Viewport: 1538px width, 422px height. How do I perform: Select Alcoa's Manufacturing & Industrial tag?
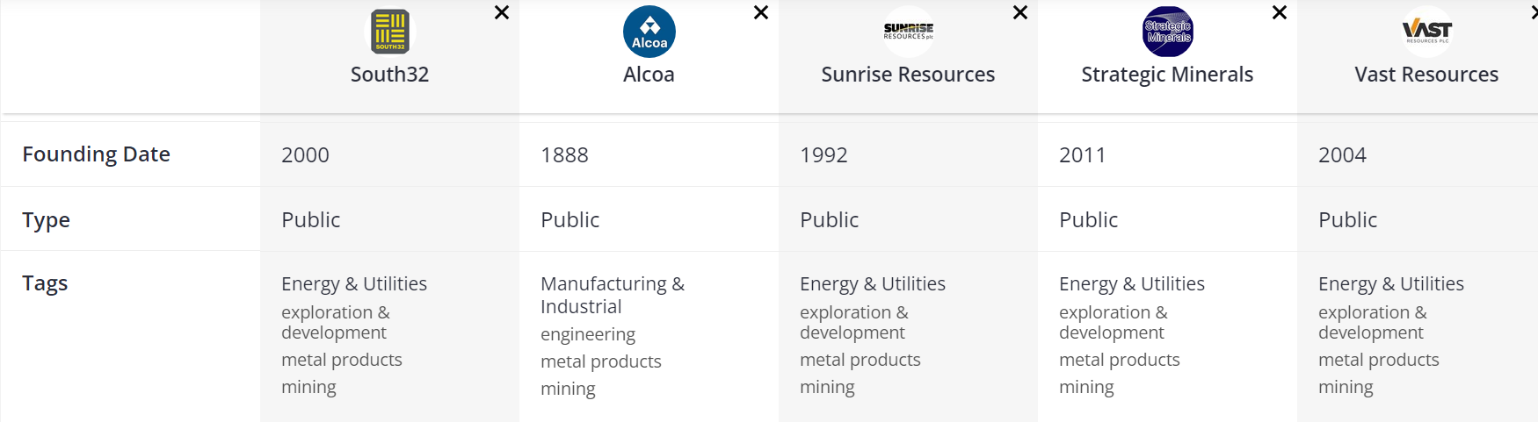click(x=612, y=295)
